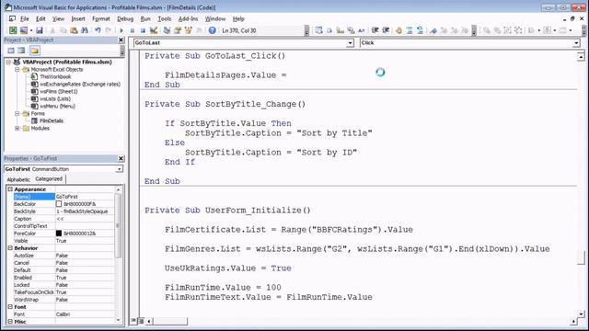589x331 pixels.
Task: Open the Properties Window toolbar icon
Action: coord(178,30)
